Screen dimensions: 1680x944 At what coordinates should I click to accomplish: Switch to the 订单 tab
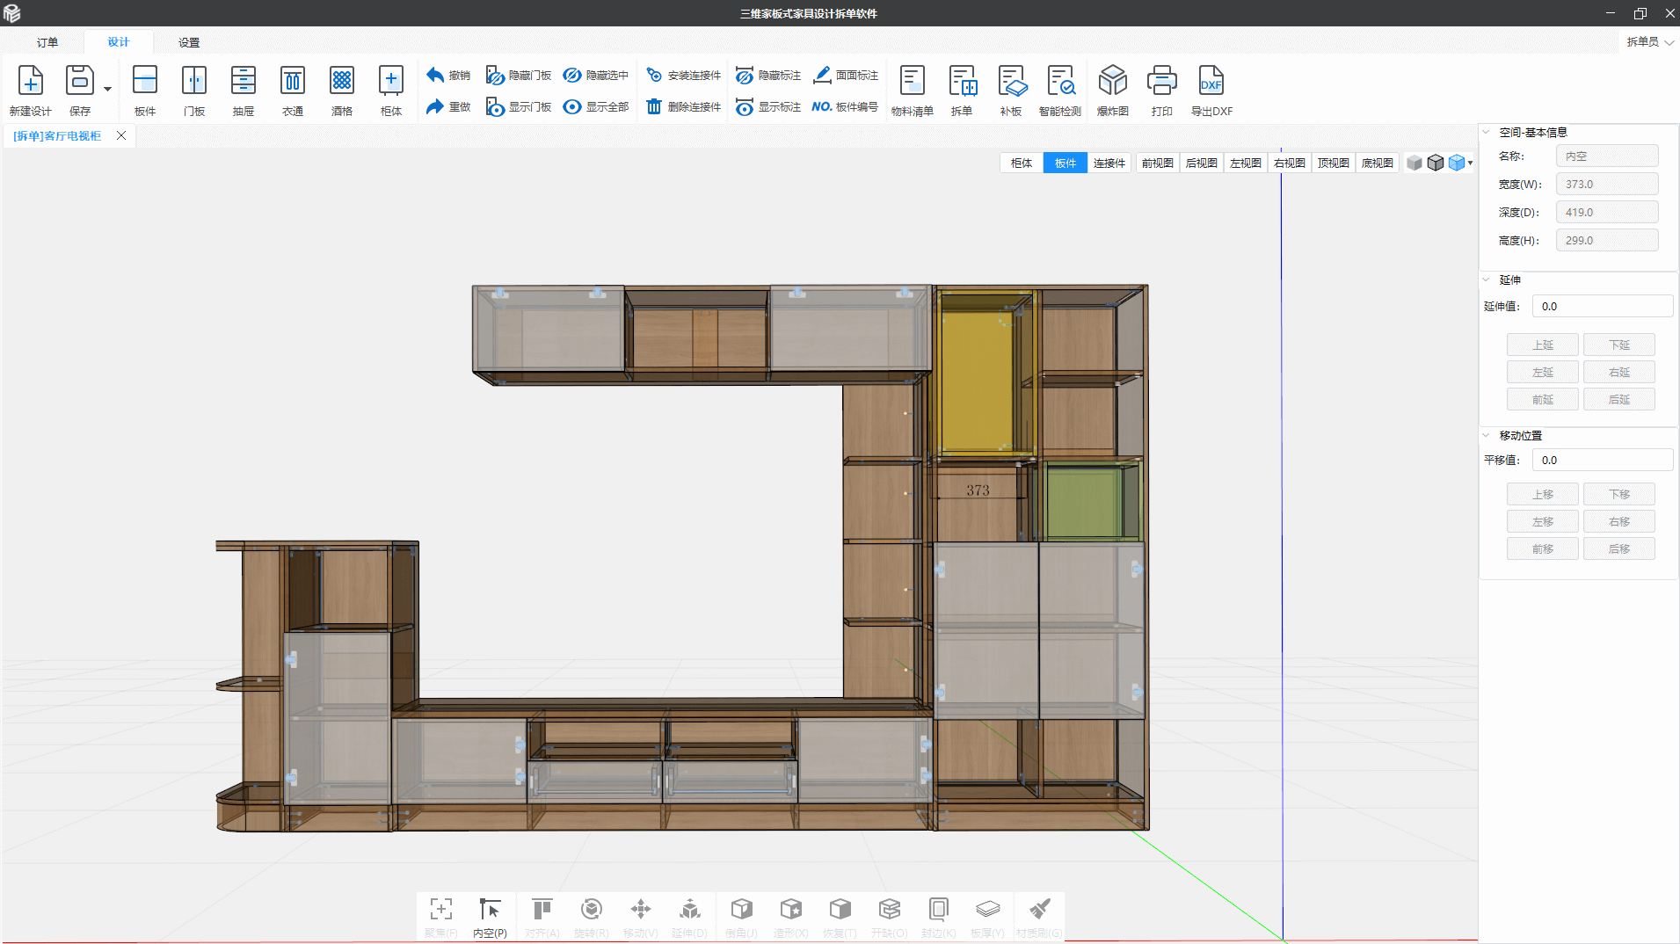pyautogui.click(x=47, y=42)
